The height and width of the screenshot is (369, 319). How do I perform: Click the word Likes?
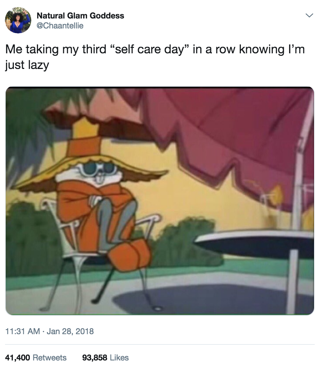pyautogui.click(x=119, y=358)
